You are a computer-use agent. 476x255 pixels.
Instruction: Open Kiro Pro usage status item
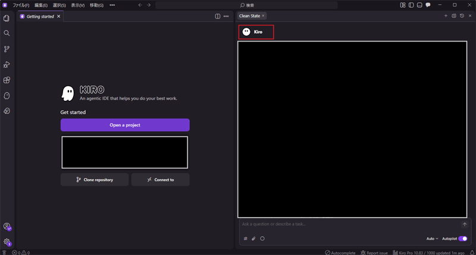[x=428, y=253]
